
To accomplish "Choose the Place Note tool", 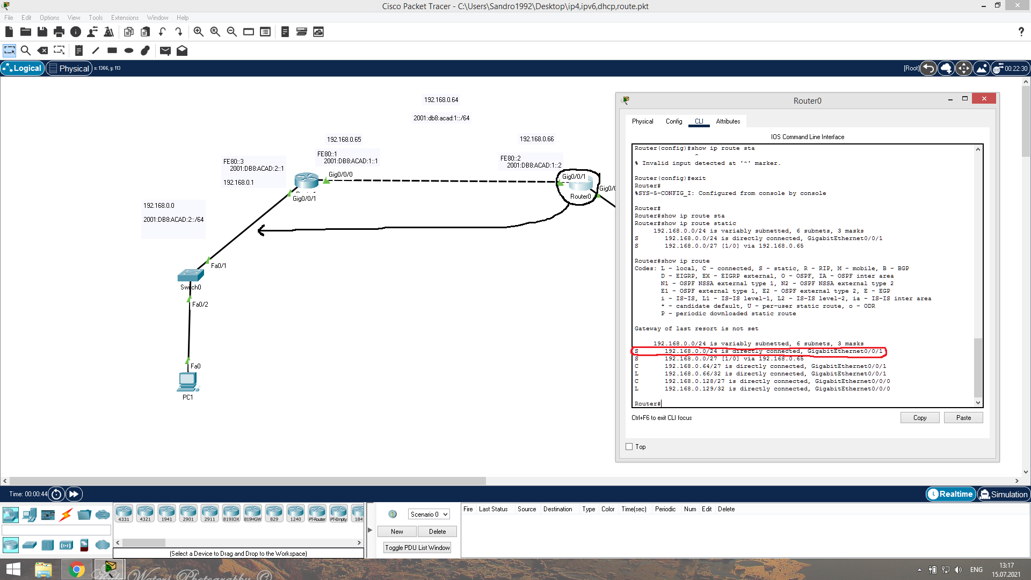I will [x=78, y=50].
